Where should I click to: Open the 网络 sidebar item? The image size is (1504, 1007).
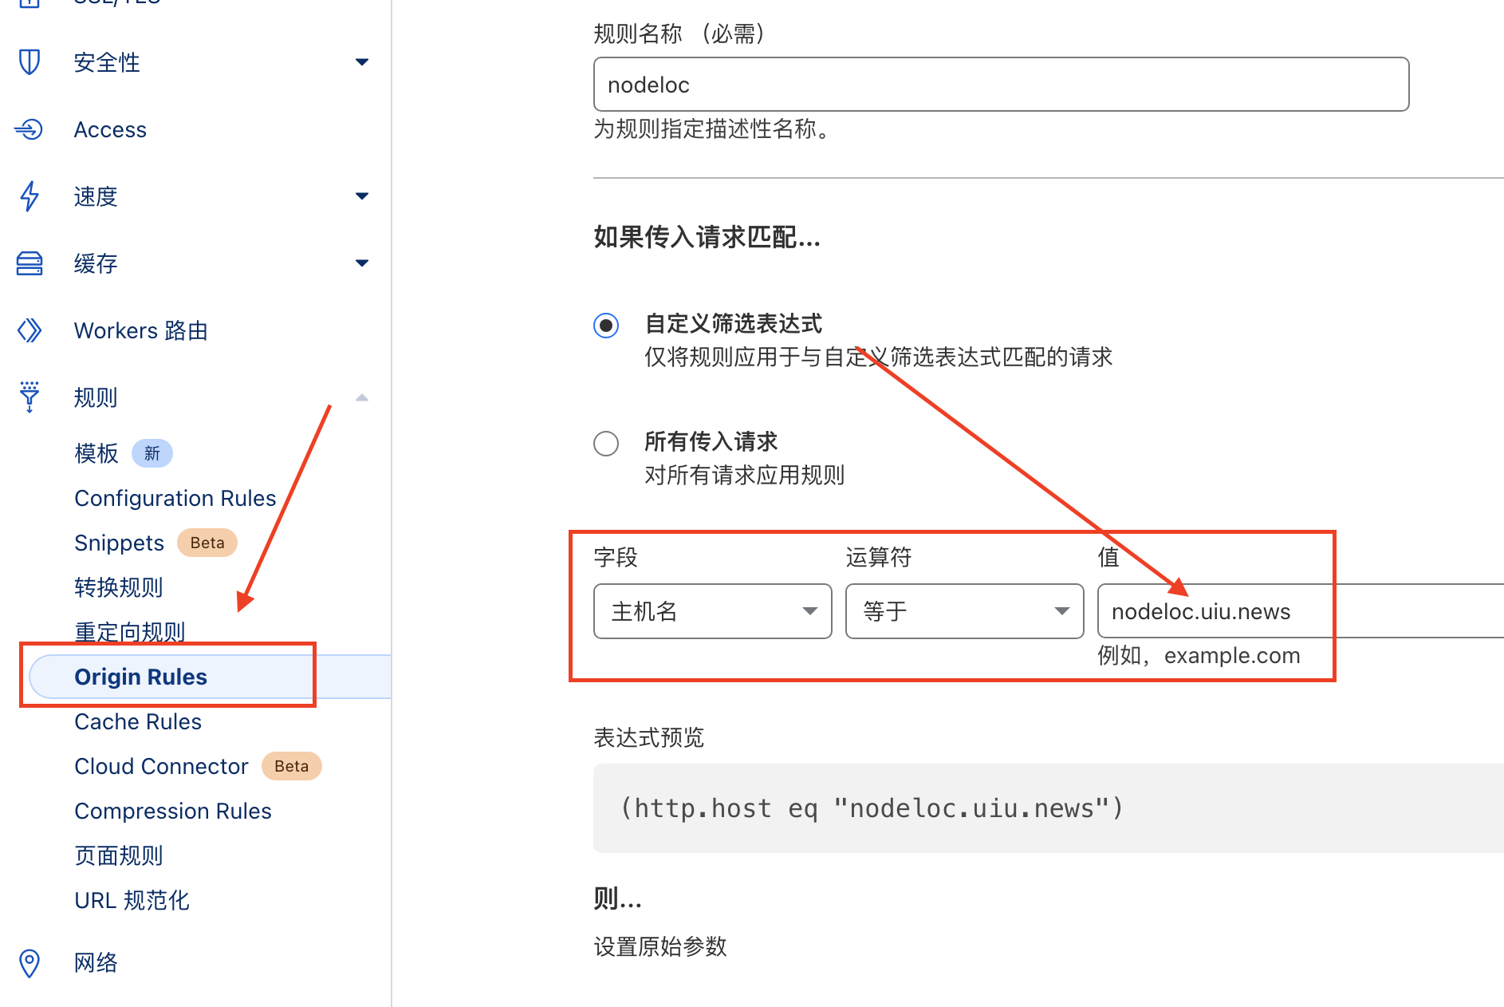click(x=96, y=963)
